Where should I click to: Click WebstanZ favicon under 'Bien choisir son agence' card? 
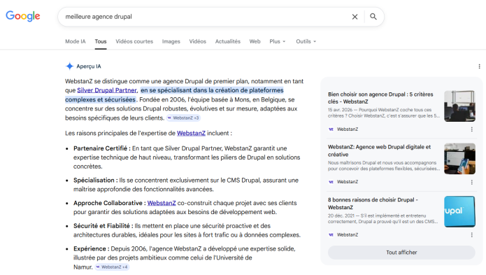(331, 129)
